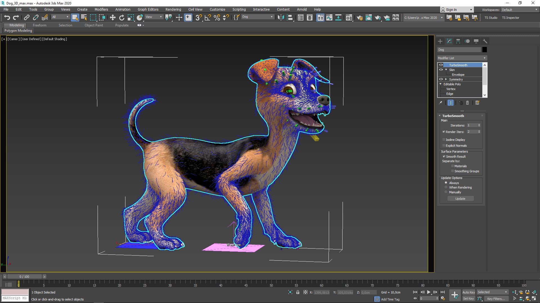The image size is (540, 303).
Task: Activate the Select Object tool
Action: tap(75, 18)
